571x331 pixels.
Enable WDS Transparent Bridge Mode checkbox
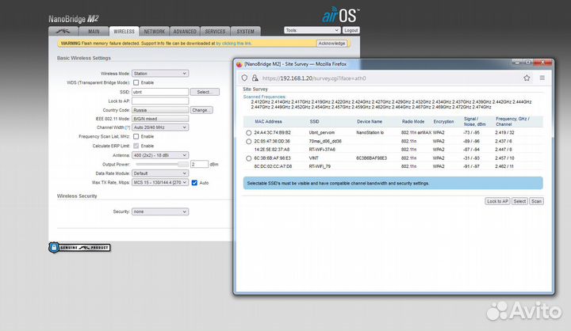tap(136, 82)
